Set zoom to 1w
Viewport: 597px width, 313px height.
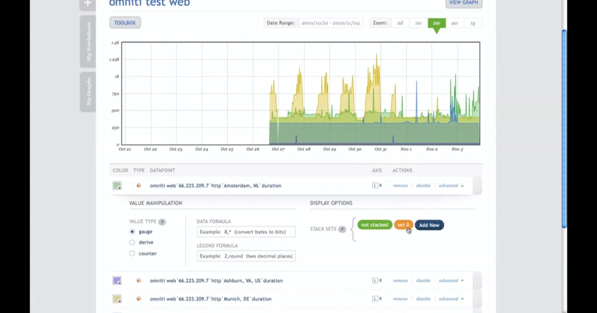[x=419, y=23]
